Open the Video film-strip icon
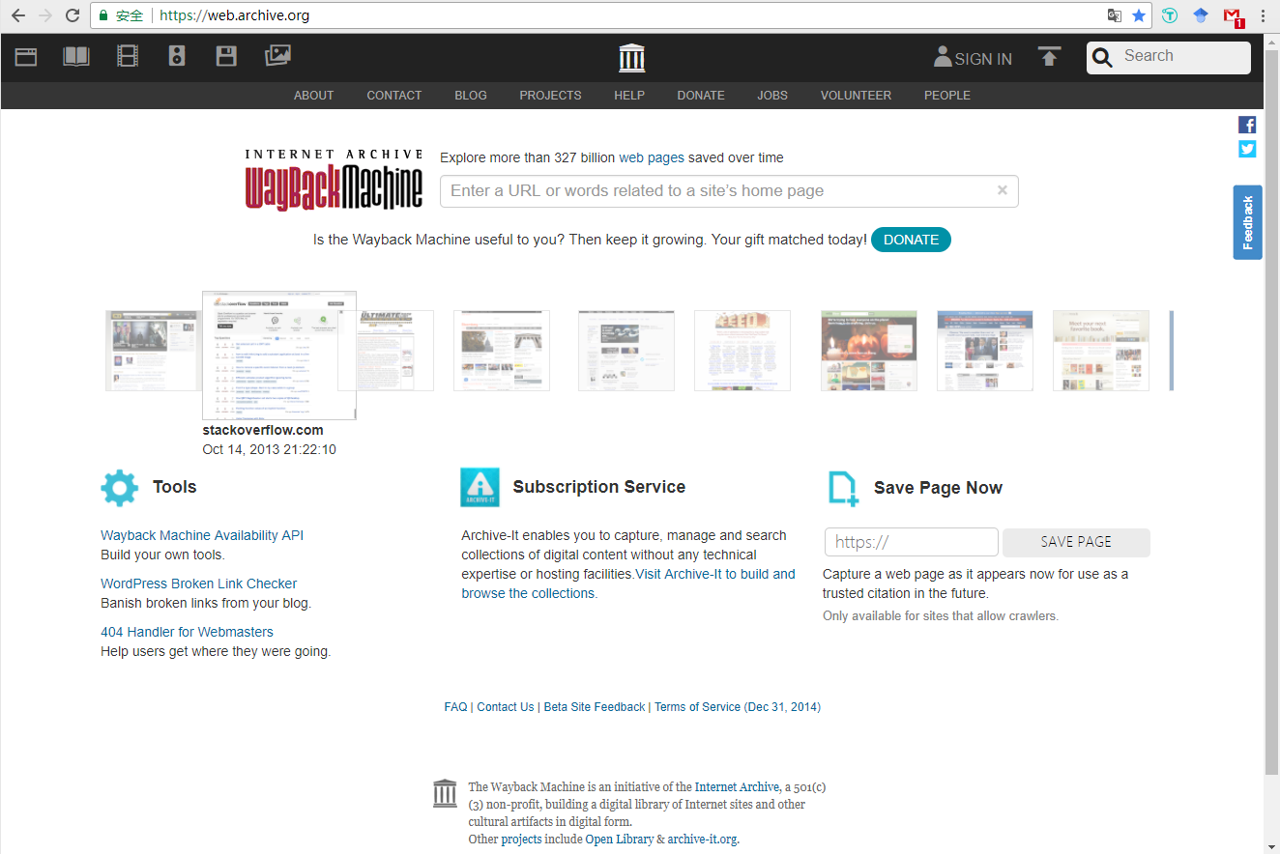The height and width of the screenshot is (854, 1280). pyautogui.click(x=128, y=57)
